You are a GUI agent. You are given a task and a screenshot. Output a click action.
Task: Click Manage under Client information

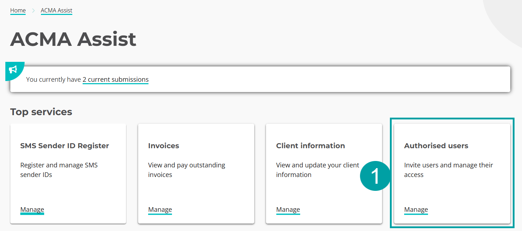pyautogui.click(x=288, y=209)
